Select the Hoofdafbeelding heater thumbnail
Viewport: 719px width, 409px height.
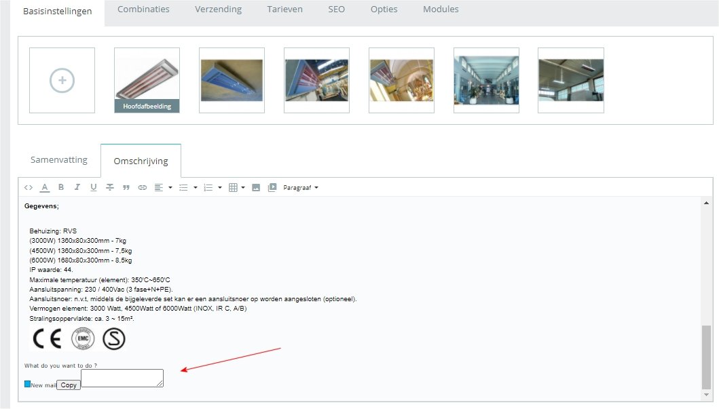click(x=147, y=81)
